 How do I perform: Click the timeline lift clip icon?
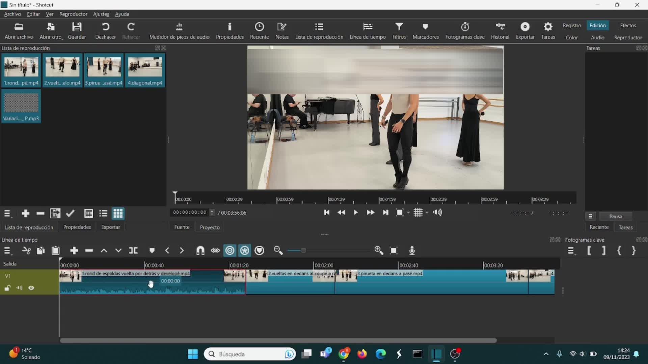point(104,250)
